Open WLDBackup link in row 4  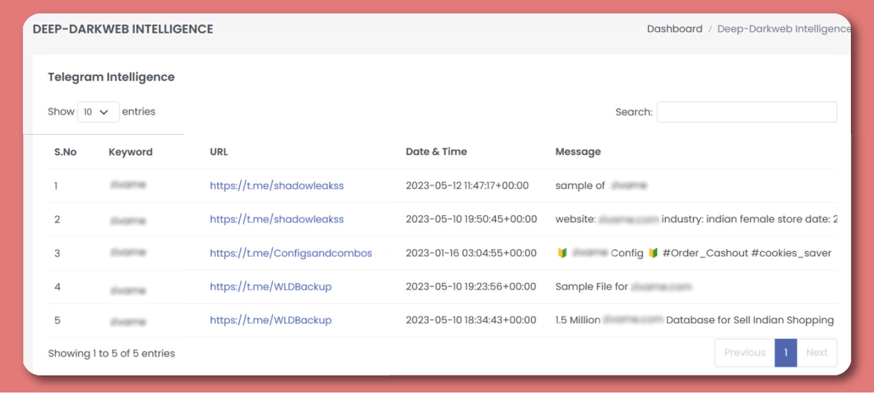(271, 287)
